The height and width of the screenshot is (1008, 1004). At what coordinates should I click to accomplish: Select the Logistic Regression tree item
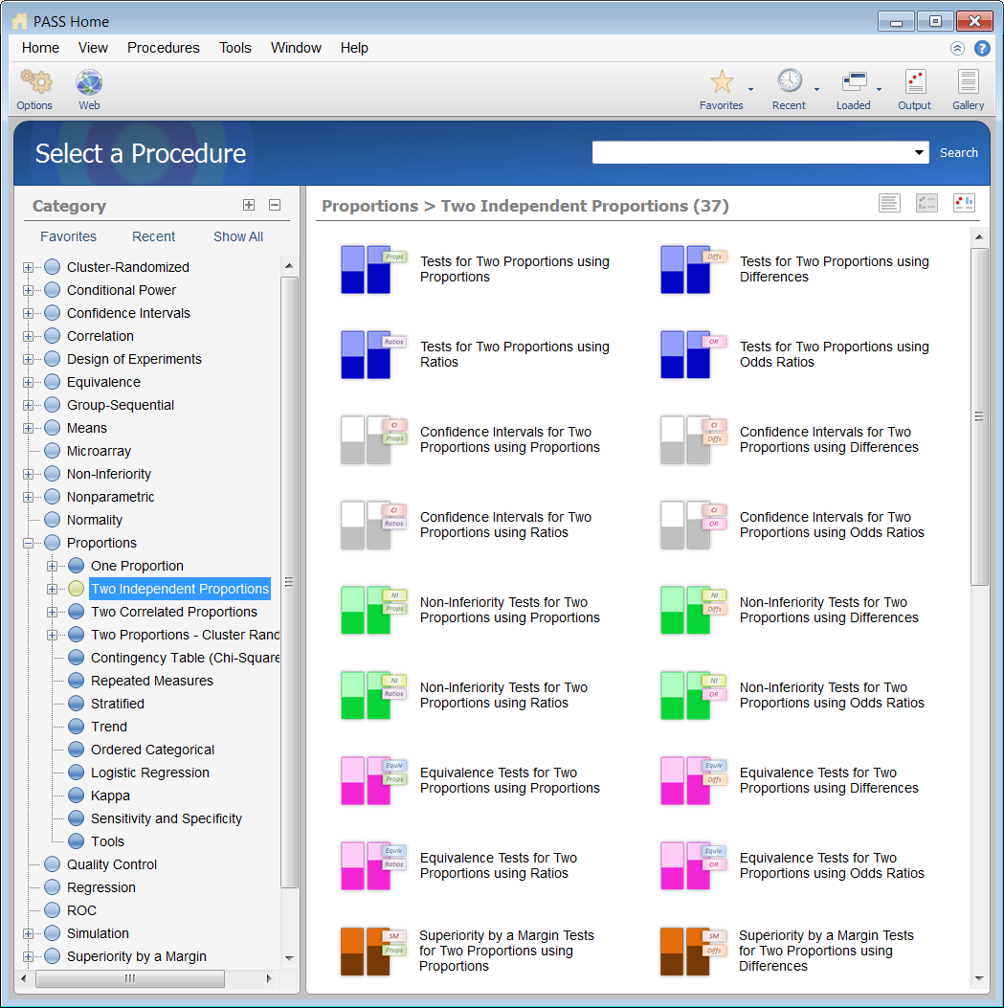pyautogui.click(x=149, y=773)
